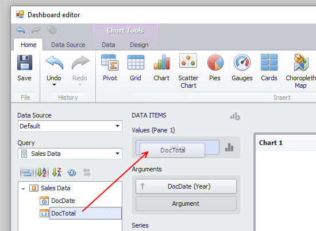The width and height of the screenshot is (316, 231).
Task: Insert a Choropleth Map item
Action: point(300,71)
